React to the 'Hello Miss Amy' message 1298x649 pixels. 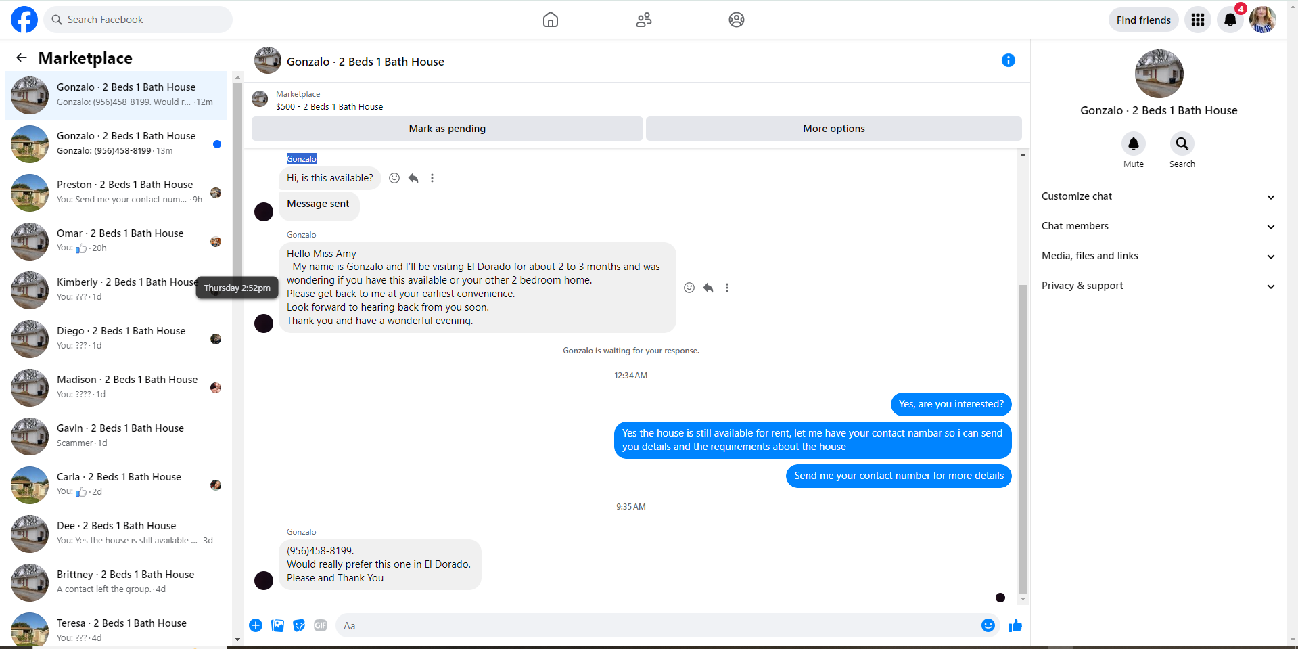689,288
